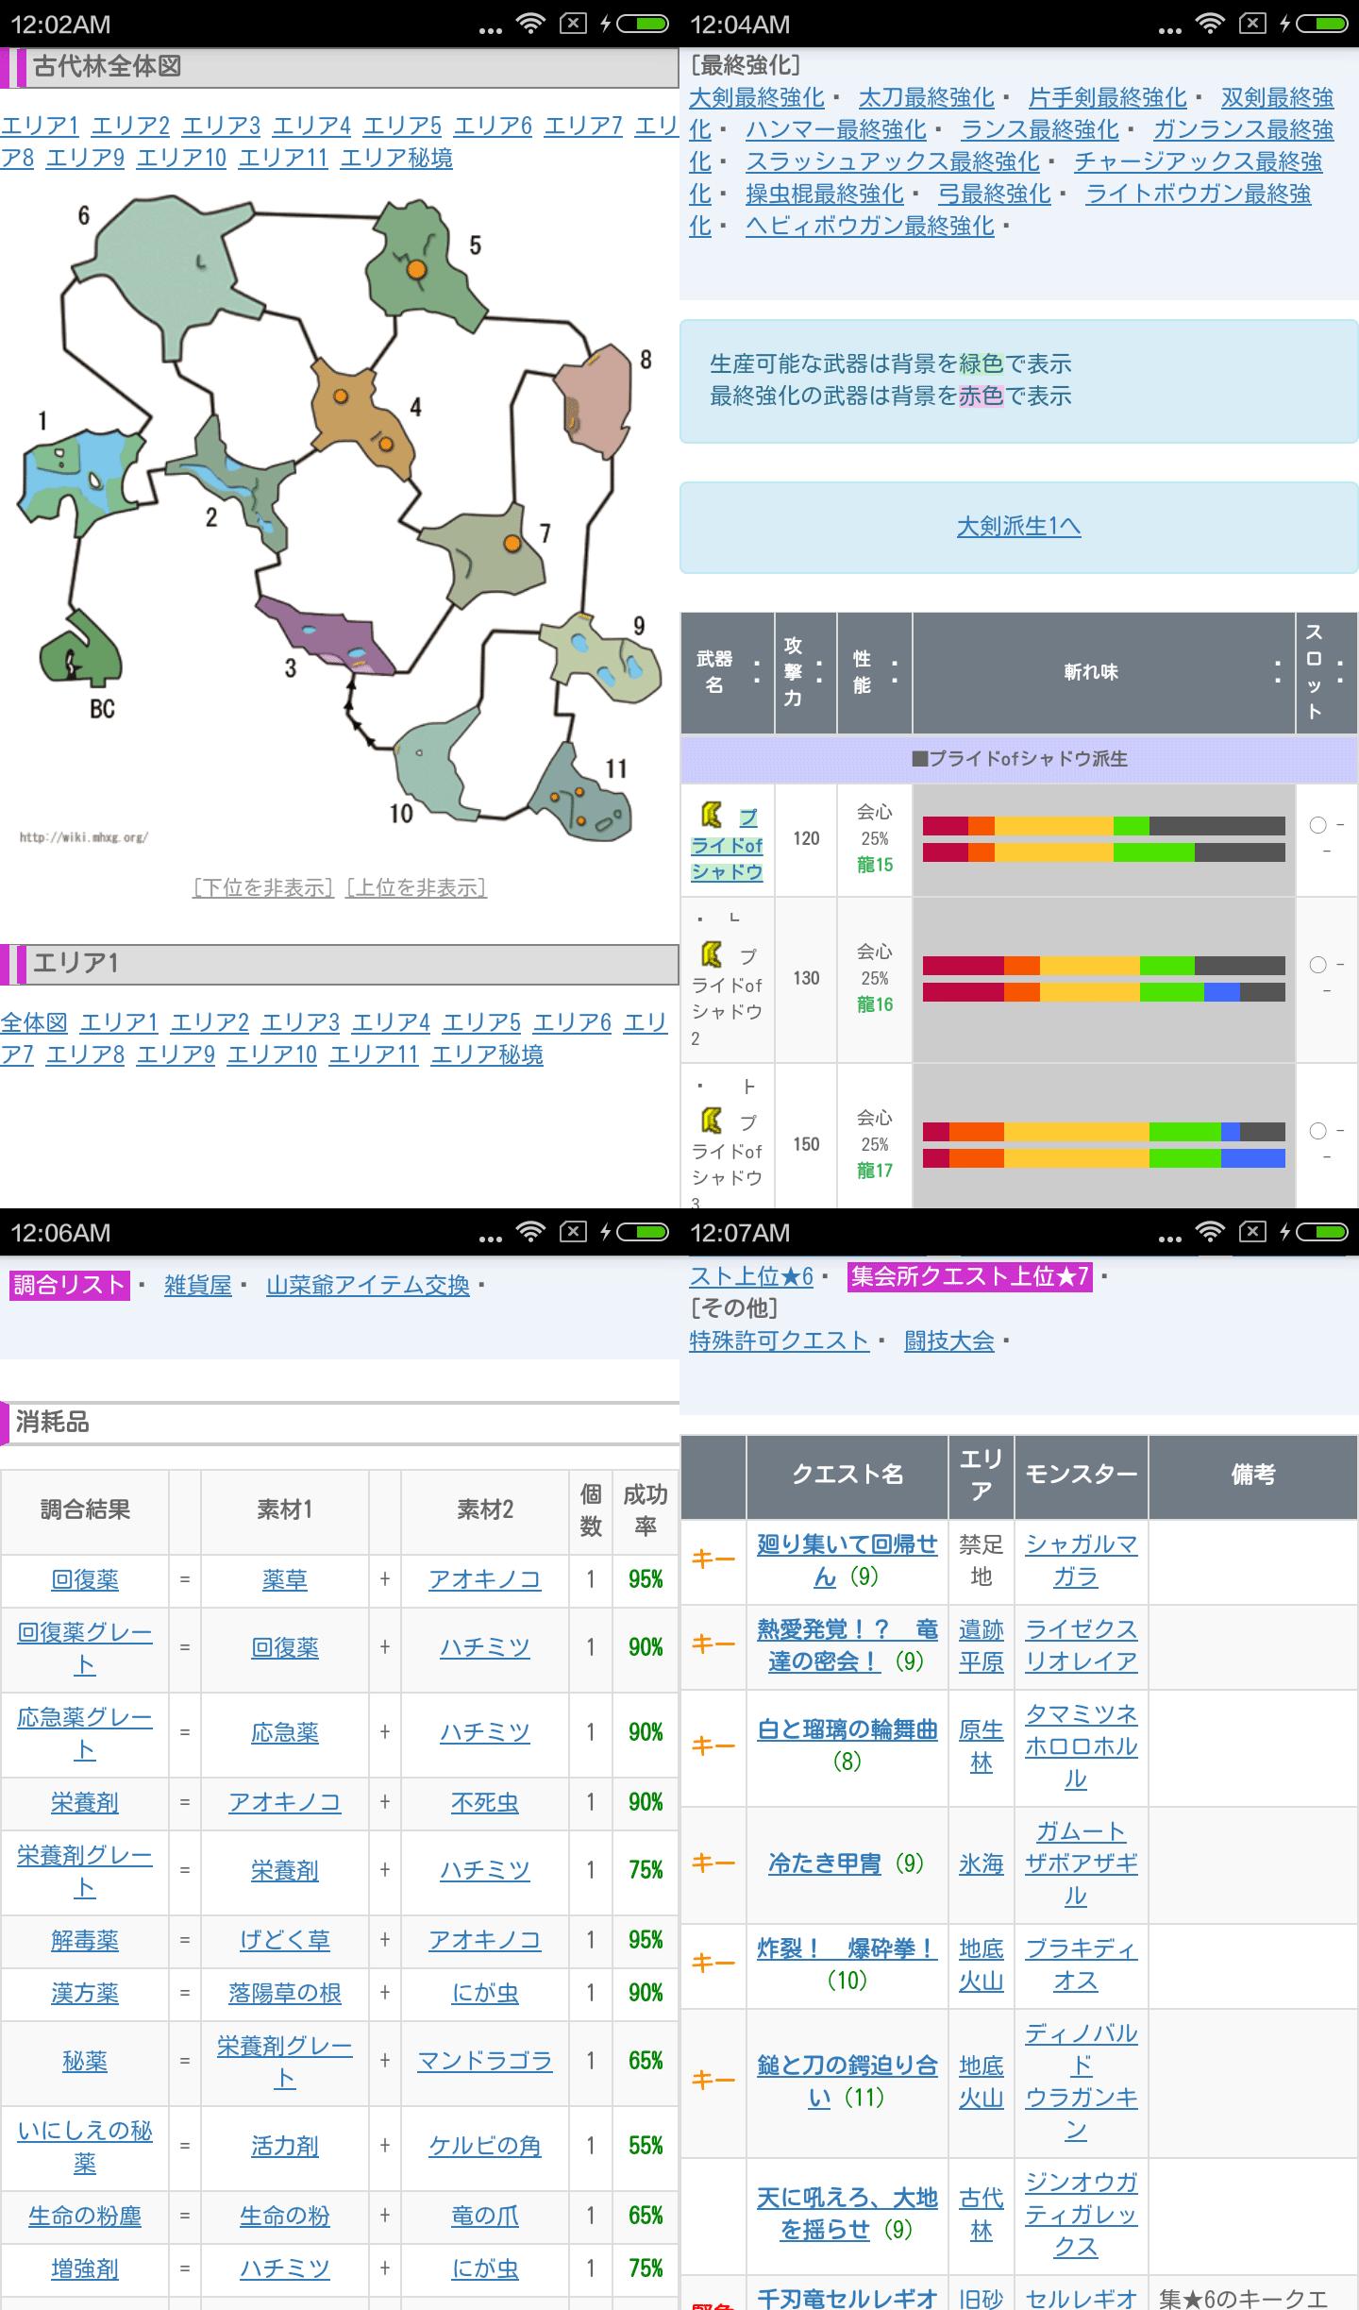Click the BC base camp on map
Image resolution: width=1359 pixels, height=2310 pixels.
79,649
